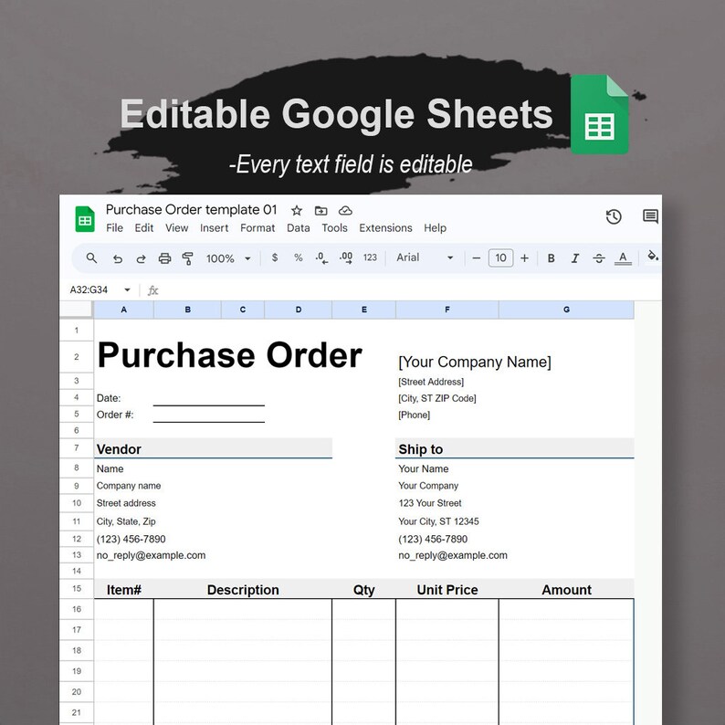
Task: Open the Extensions menu
Action: click(x=385, y=228)
